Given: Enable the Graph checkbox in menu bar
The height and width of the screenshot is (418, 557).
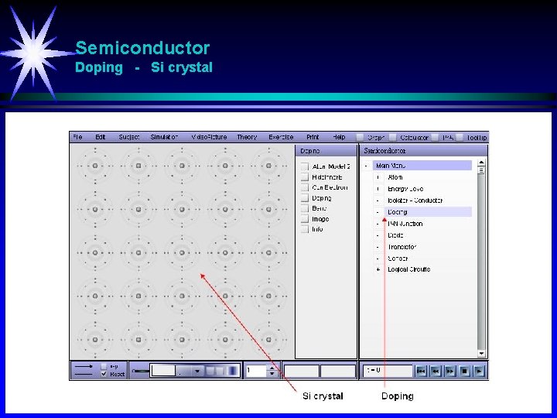Looking at the screenshot, I should 361,137.
